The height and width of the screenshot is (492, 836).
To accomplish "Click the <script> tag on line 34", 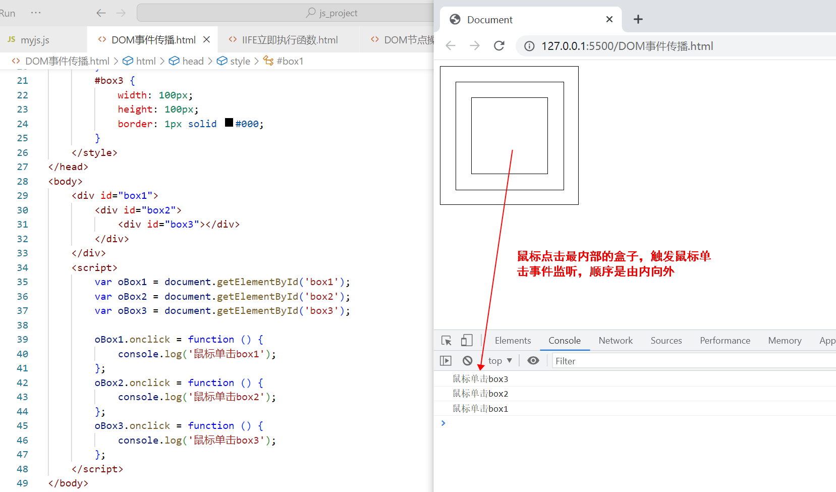I will [x=94, y=267].
